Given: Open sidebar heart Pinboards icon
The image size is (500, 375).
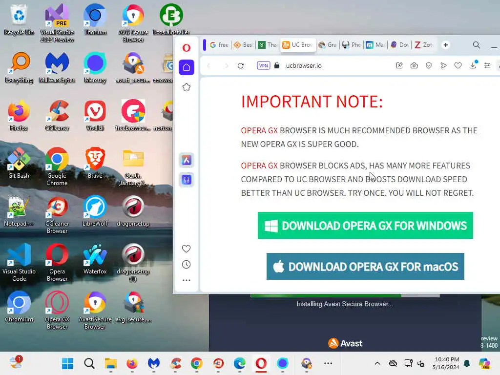Looking at the screenshot, I should (186, 249).
